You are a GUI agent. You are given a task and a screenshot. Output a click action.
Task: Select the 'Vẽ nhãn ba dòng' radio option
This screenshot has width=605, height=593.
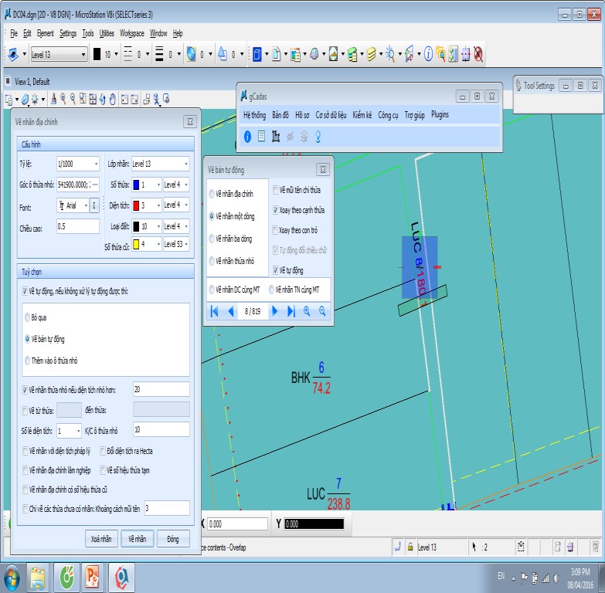[x=212, y=239]
